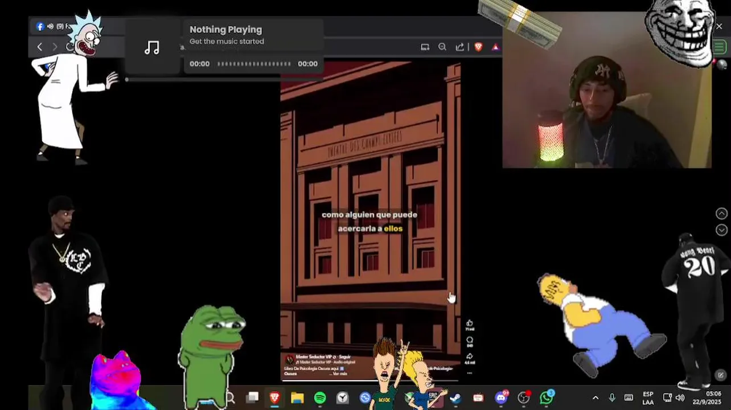
Task: Go back using browser back arrow
Action: pyautogui.click(x=39, y=47)
